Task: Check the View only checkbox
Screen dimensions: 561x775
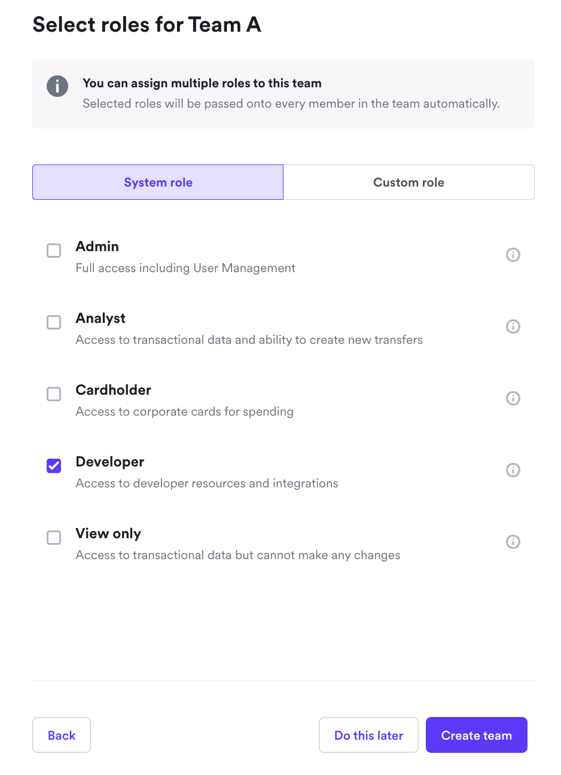Action: click(54, 538)
